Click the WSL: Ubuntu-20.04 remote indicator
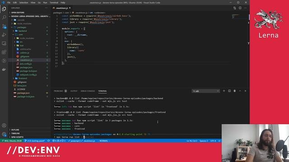This screenshot has height=162, width=289. 12,141
